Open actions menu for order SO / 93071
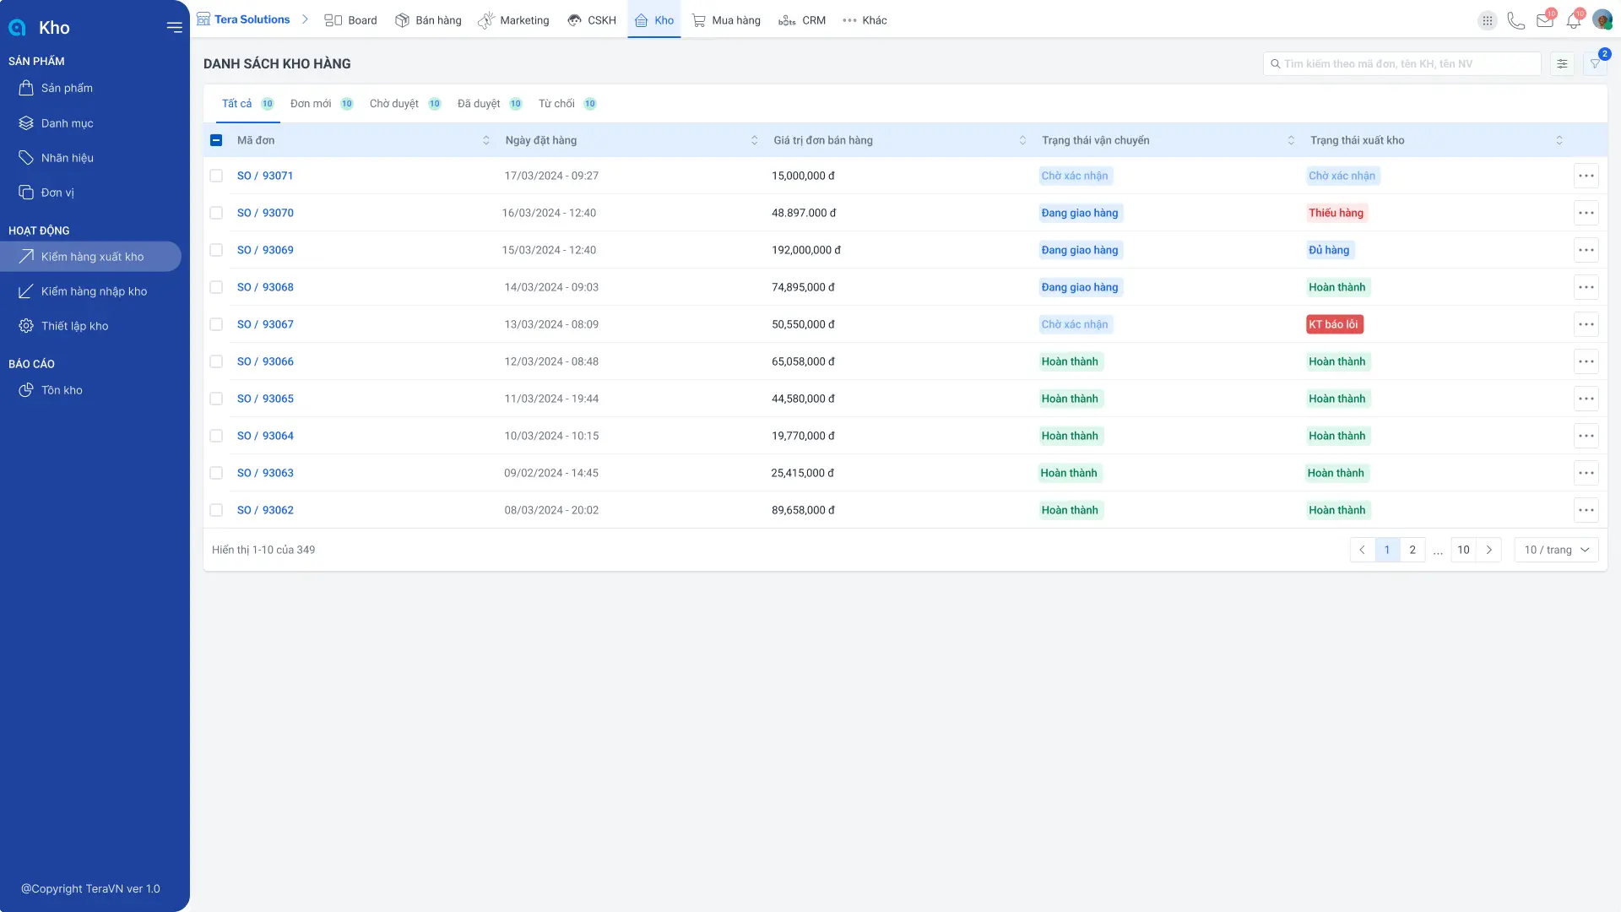Screen dimensions: 1621x912 pos(1586,176)
